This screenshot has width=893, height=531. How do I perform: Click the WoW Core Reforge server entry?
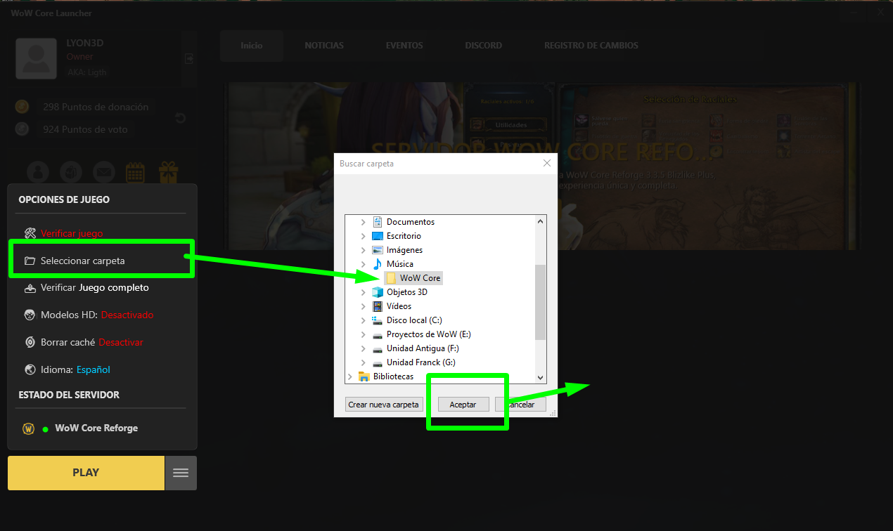point(96,428)
